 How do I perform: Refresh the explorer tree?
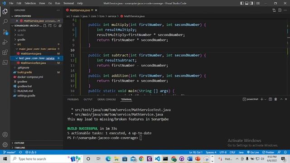pos(55,26)
